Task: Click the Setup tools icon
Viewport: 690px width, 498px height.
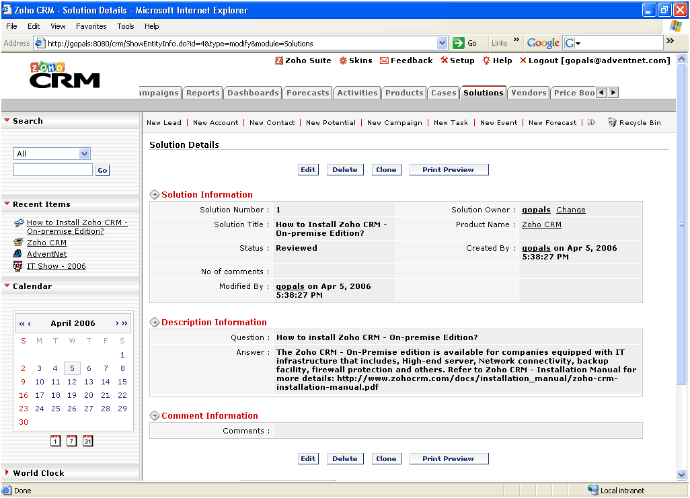Action: [444, 60]
